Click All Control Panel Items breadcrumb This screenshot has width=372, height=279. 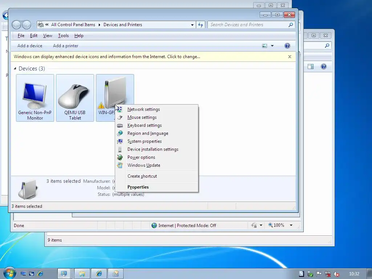73,25
